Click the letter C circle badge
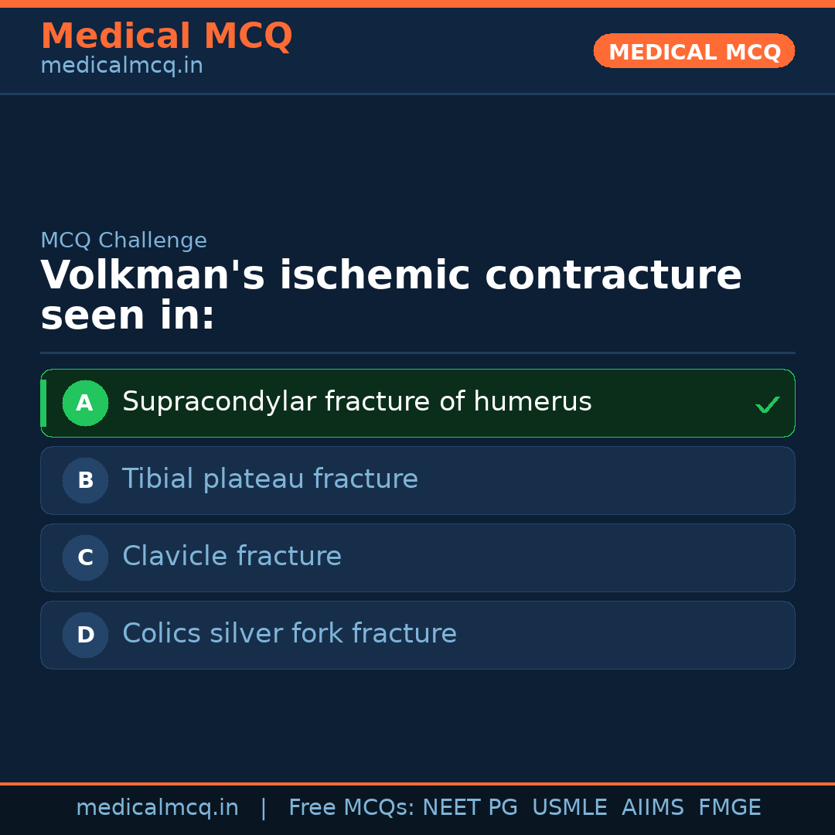The width and height of the screenshot is (835, 835). point(85,557)
